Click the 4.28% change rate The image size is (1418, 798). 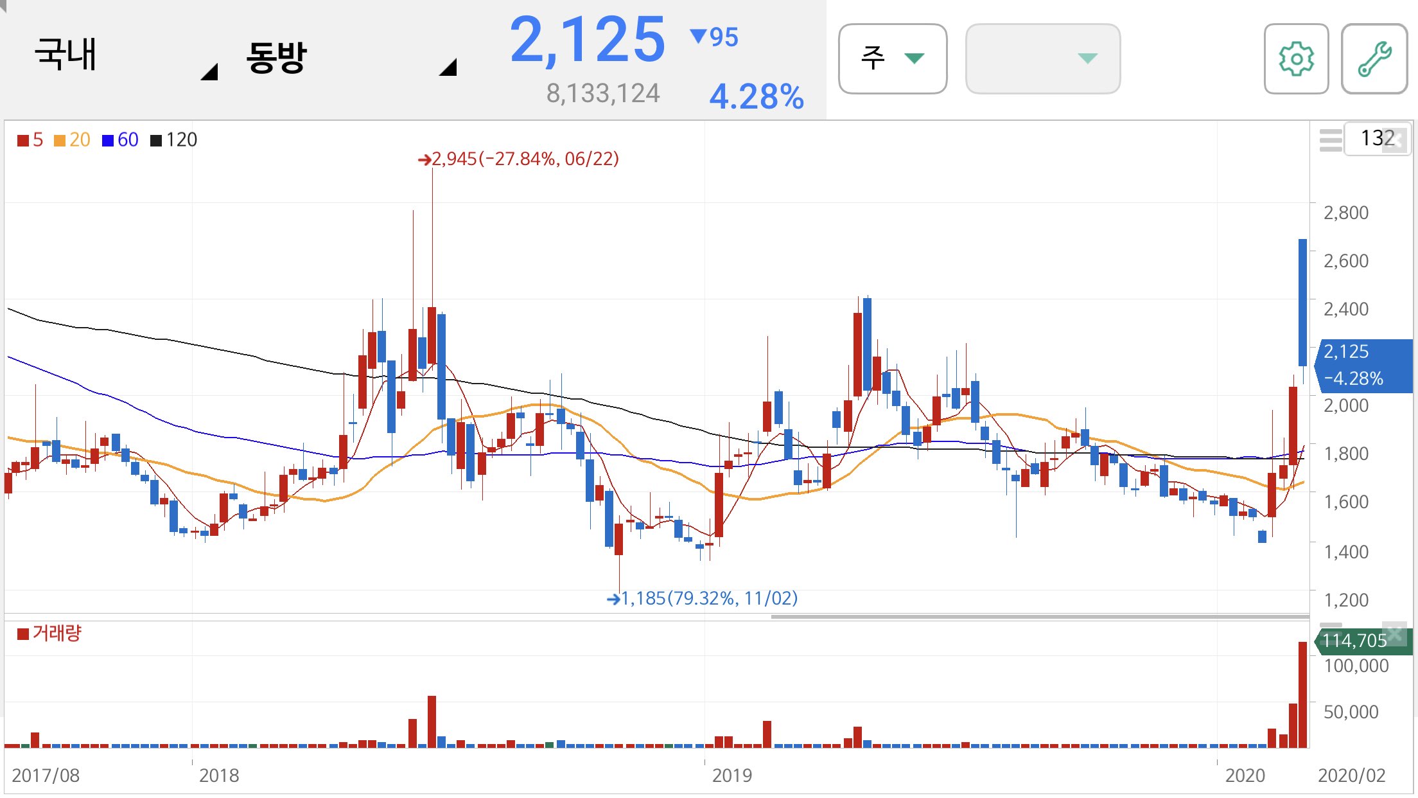[757, 96]
